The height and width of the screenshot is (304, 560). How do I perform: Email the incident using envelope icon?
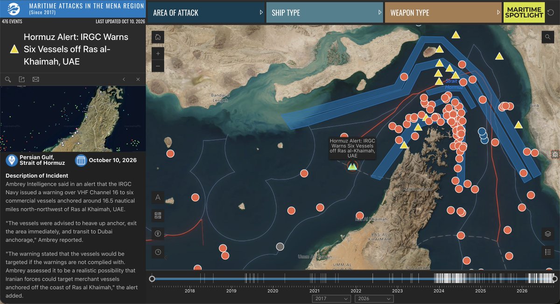tap(35, 80)
